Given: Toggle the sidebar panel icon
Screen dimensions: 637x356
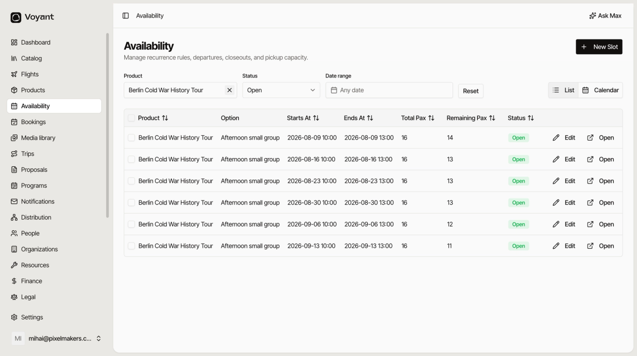Looking at the screenshot, I should pyautogui.click(x=126, y=16).
